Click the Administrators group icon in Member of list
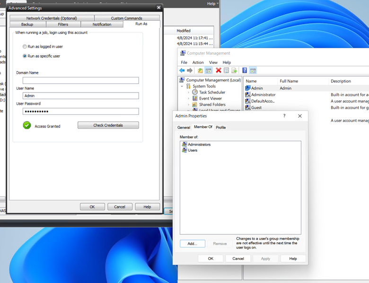 [x=184, y=144]
